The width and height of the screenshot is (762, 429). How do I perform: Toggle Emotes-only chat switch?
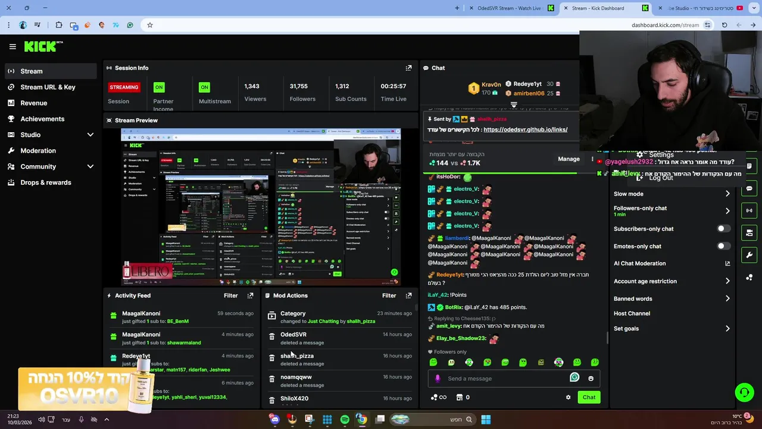(x=723, y=246)
